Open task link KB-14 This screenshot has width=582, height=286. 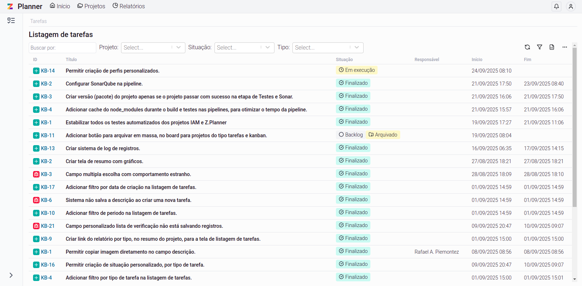(48, 71)
